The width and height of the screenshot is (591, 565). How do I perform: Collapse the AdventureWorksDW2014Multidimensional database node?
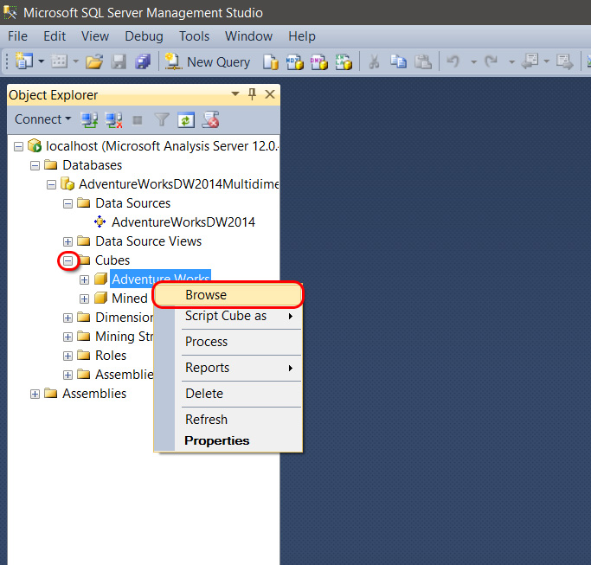click(52, 184)
